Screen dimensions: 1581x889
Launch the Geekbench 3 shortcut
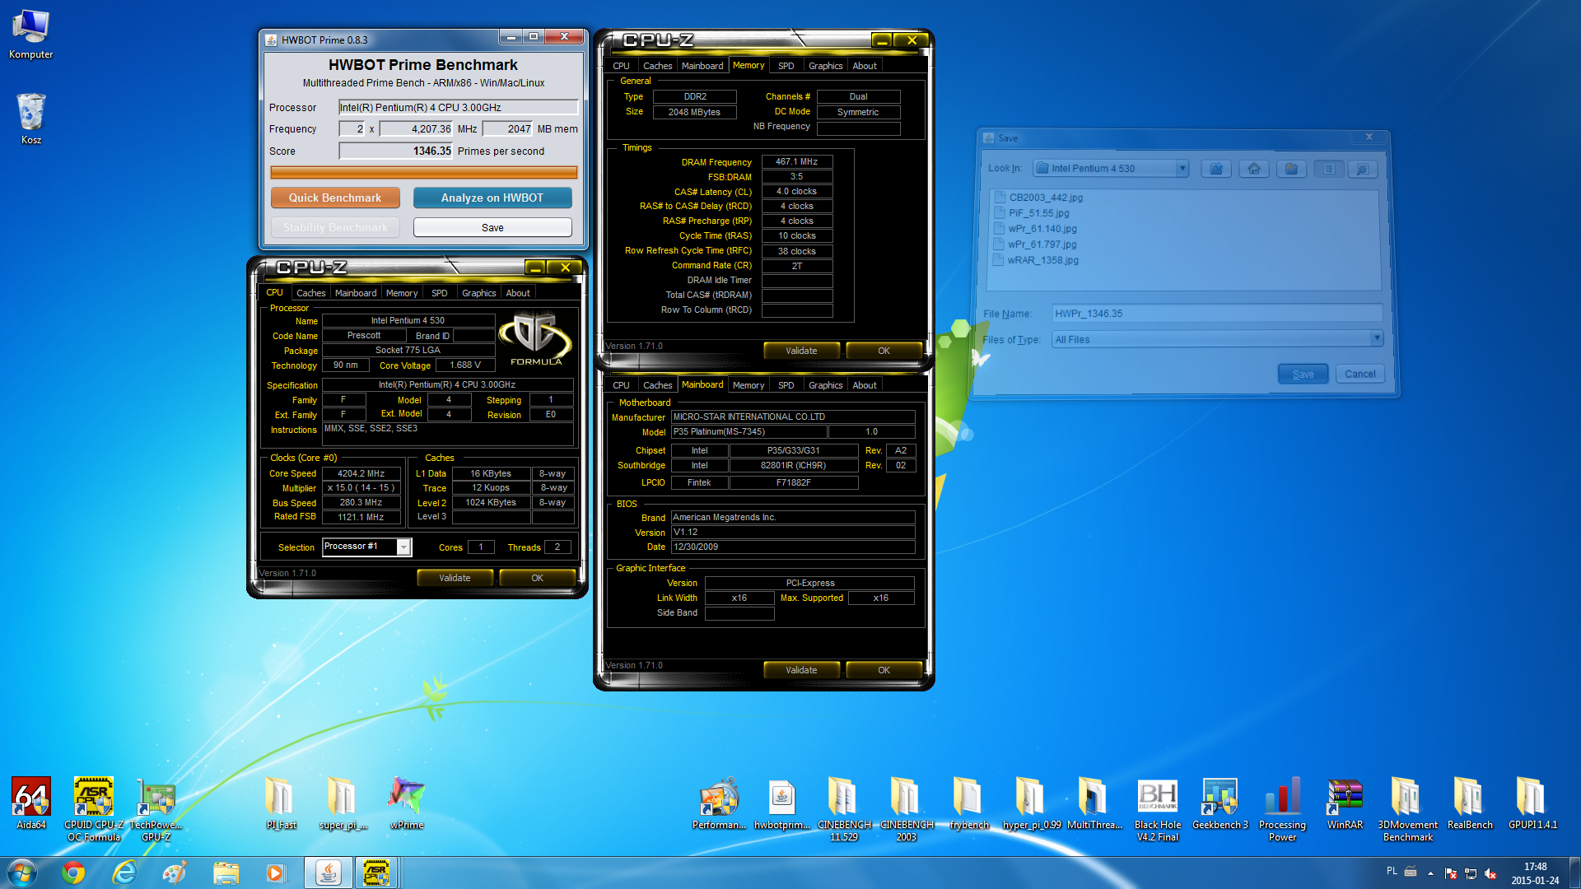1220,803
